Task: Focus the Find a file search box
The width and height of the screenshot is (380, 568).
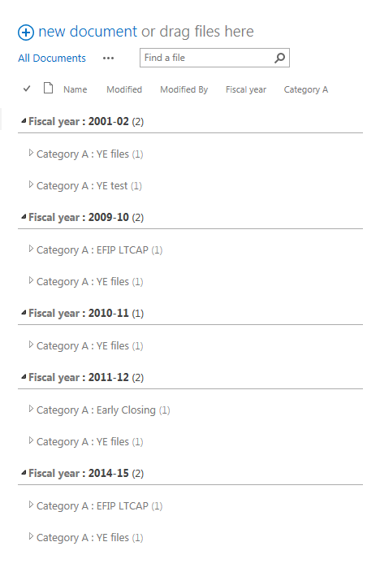Action: coord(206,58)
